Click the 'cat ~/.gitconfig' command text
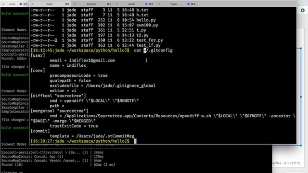The height and width of the screenshot is (173, 308). pyautogui.click(x=153, y=50)
